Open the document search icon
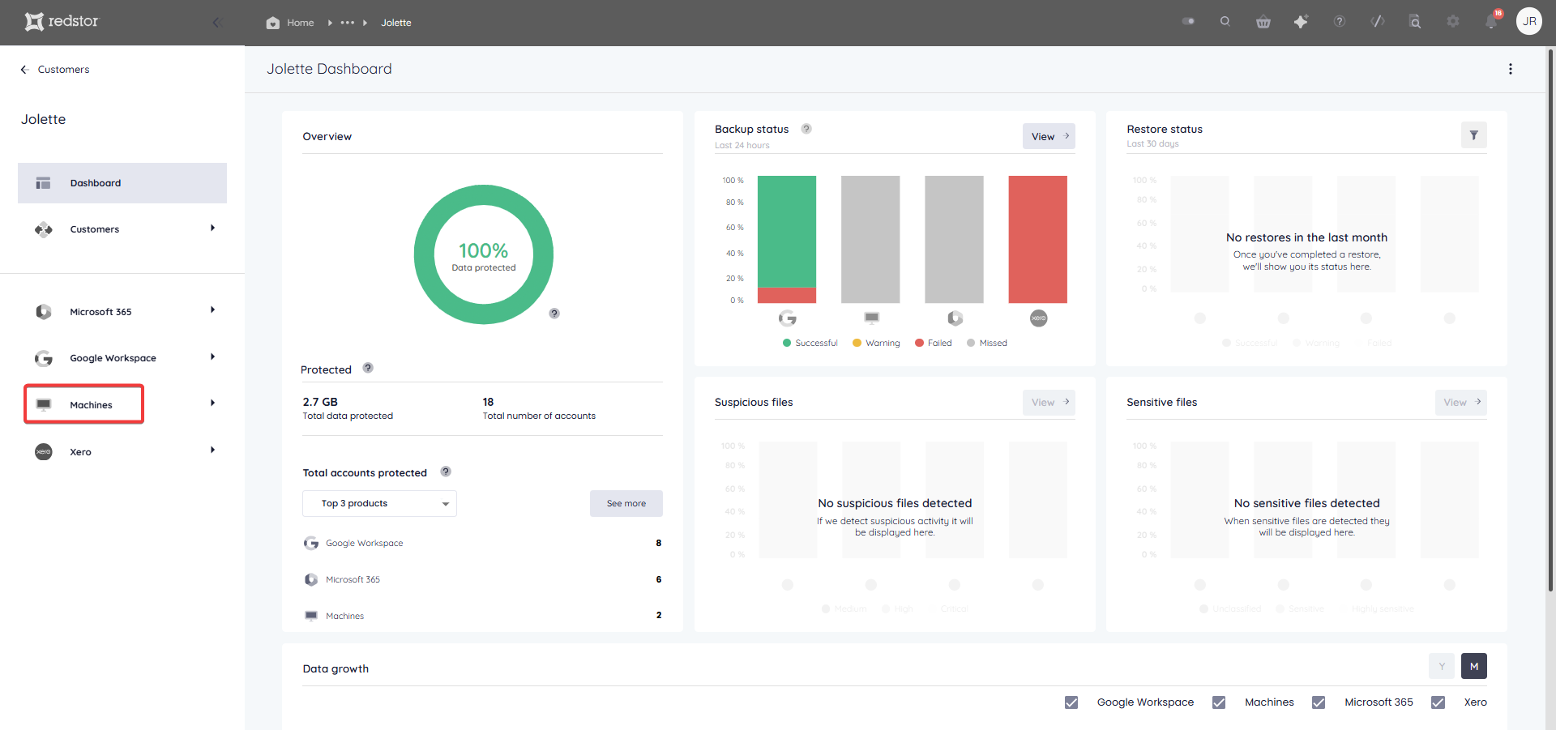This screenshot has height=730, width=1556. (1415, 22)
